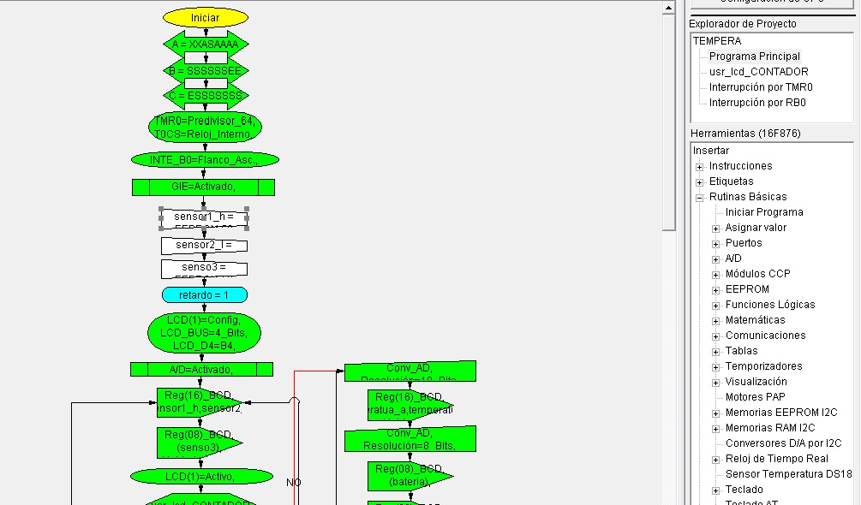861x505 pixels.
Task: Expand Reloj de Tiempo Real node
Action: (716, 460)
